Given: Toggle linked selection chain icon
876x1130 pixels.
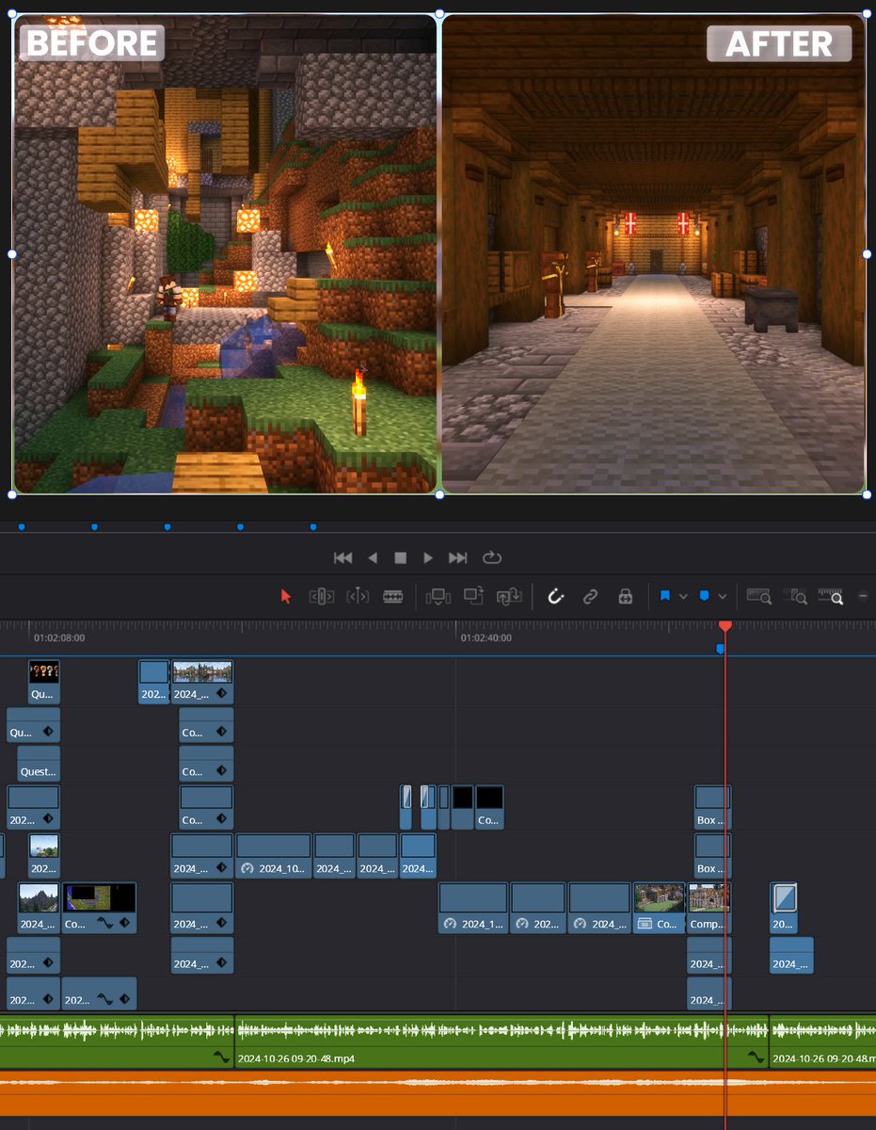Looking at the screenshot, I should (590, 596).
